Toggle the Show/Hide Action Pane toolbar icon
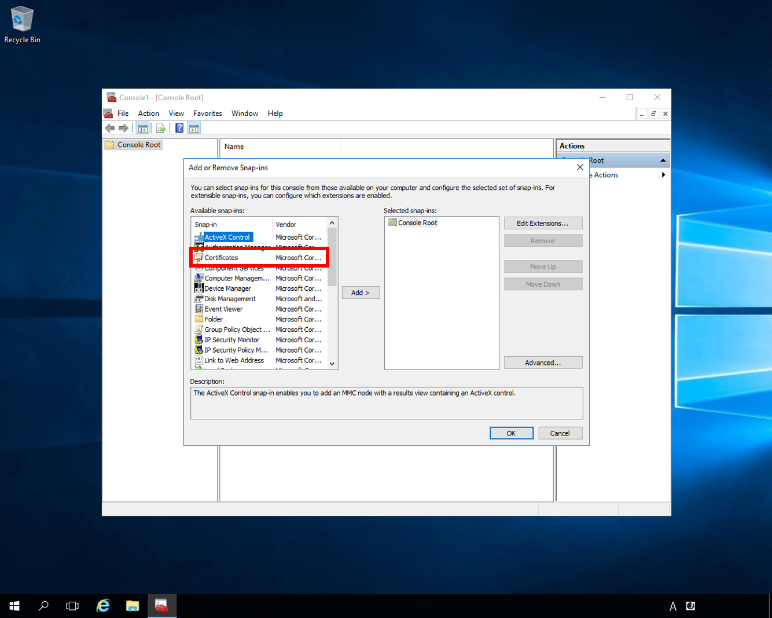Viewport: 772px width, 618px height. tap(194, 128)
